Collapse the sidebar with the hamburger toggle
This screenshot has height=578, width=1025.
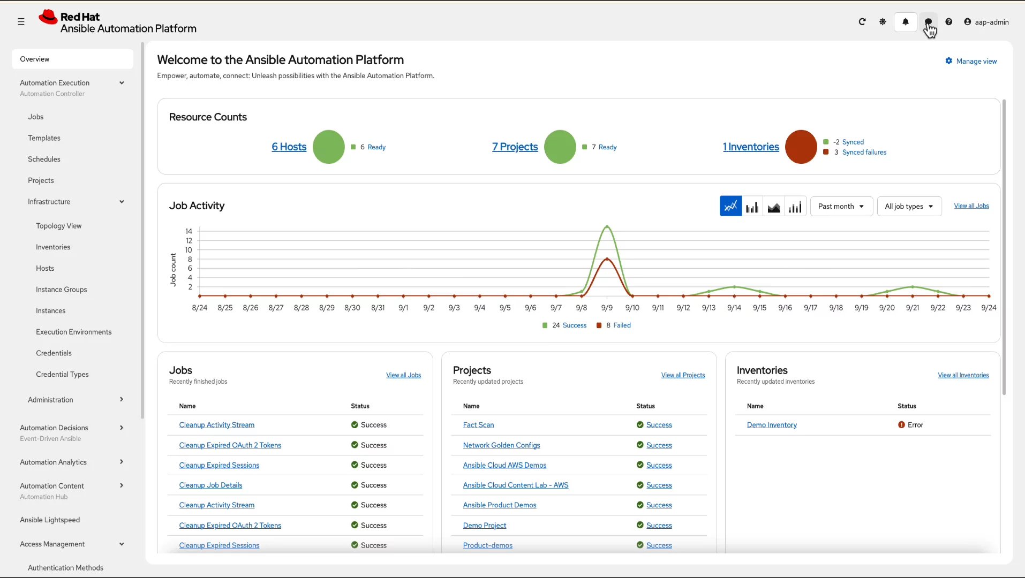21,22
